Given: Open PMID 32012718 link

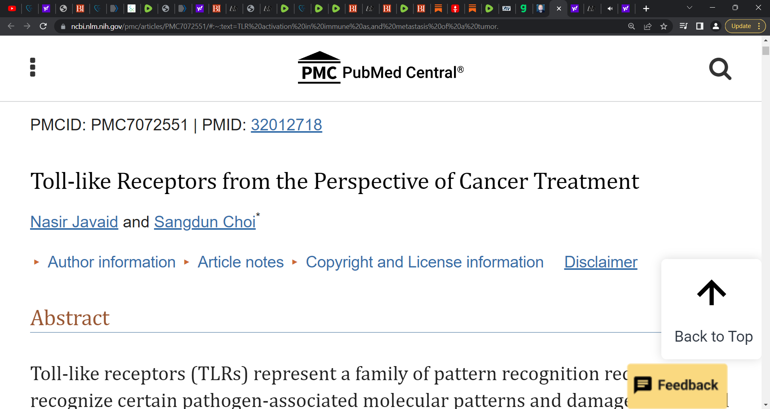Looking at the screenshot, I should pyautogui.click(x=286, y=125).
